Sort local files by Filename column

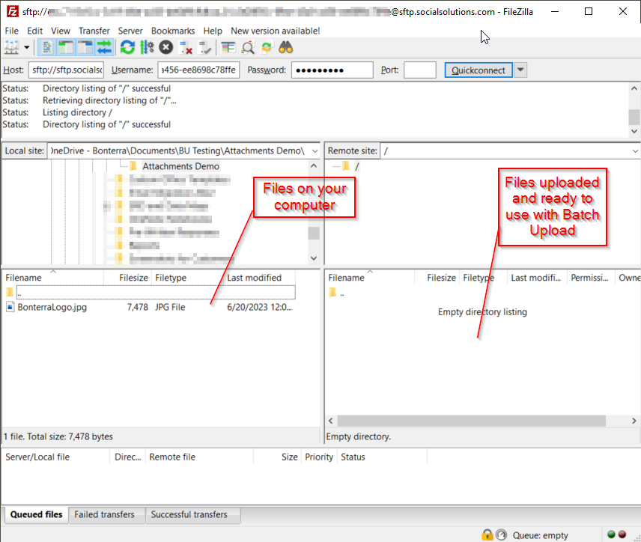(52, 278)
